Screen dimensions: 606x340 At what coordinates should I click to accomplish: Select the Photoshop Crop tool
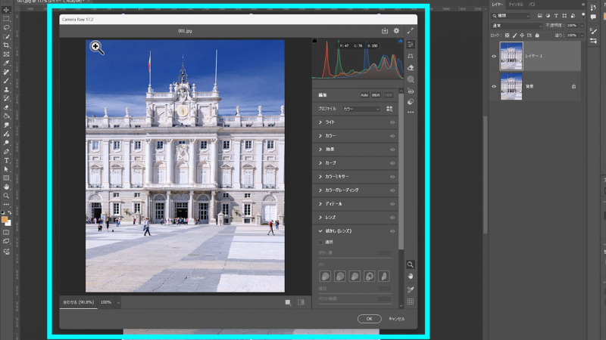6,45
